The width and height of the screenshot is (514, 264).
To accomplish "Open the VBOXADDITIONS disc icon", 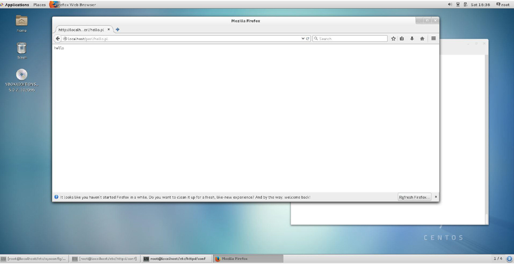I will 22,80.
